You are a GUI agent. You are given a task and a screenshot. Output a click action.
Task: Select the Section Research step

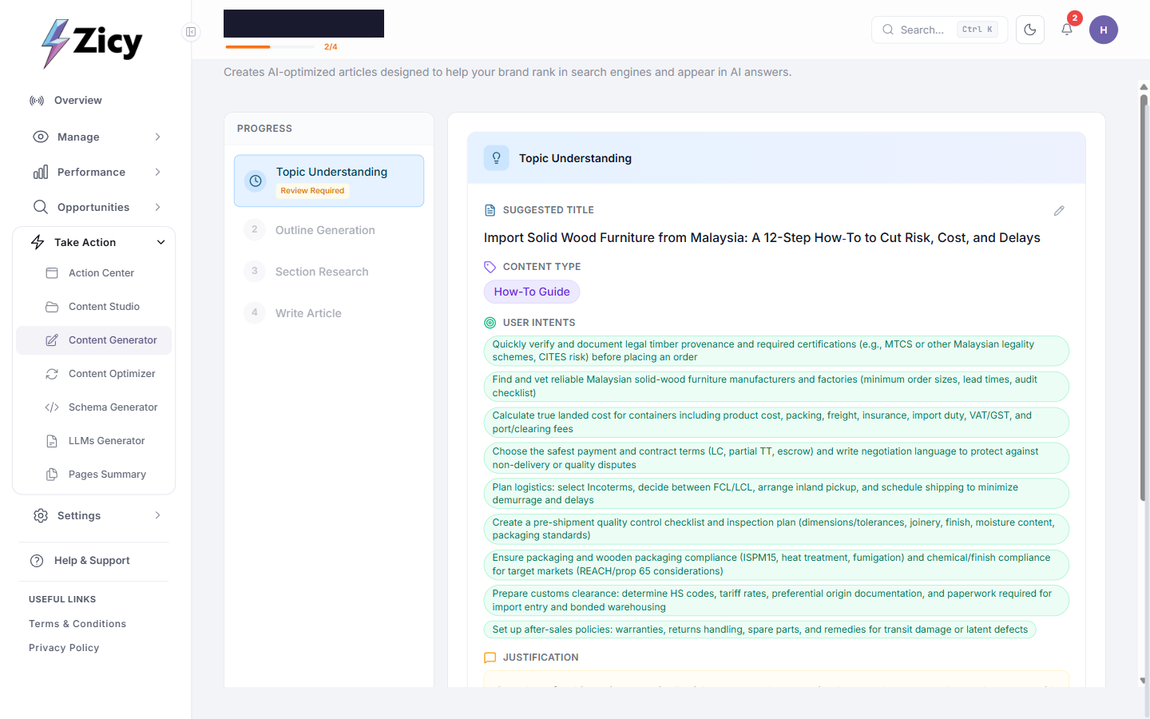click(329, 272)
